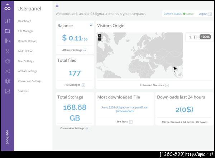Click the $ 0.11155 balance amount
This screenshot has width=215, height=158.
click(x=75, y=38)
